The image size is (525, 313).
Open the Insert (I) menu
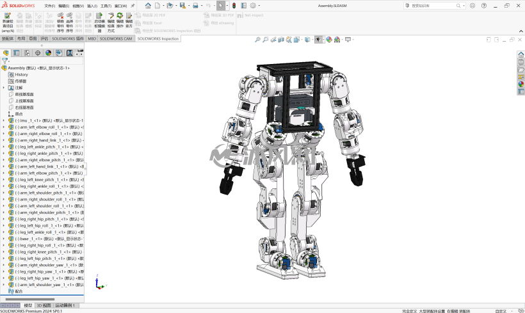(x=92, y=6)
